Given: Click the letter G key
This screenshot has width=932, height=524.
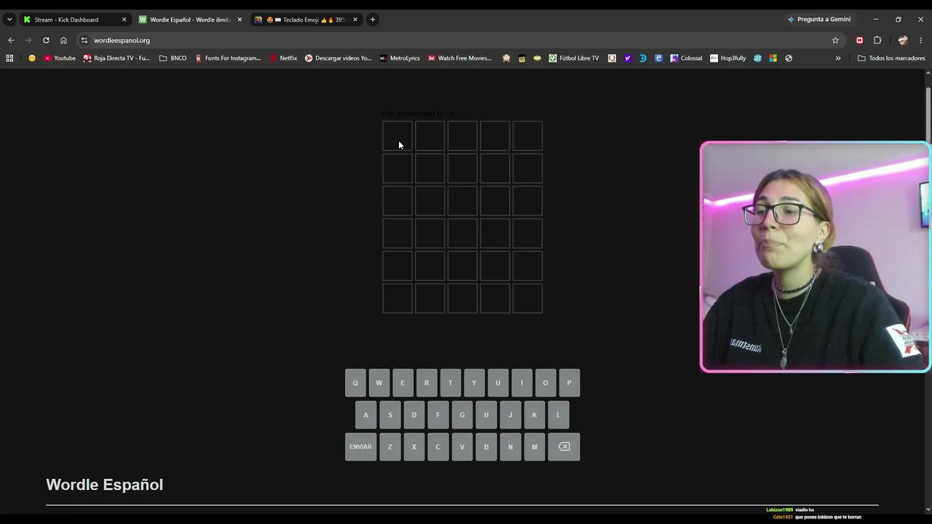Looking at the screenshot, I should (462, 415).
